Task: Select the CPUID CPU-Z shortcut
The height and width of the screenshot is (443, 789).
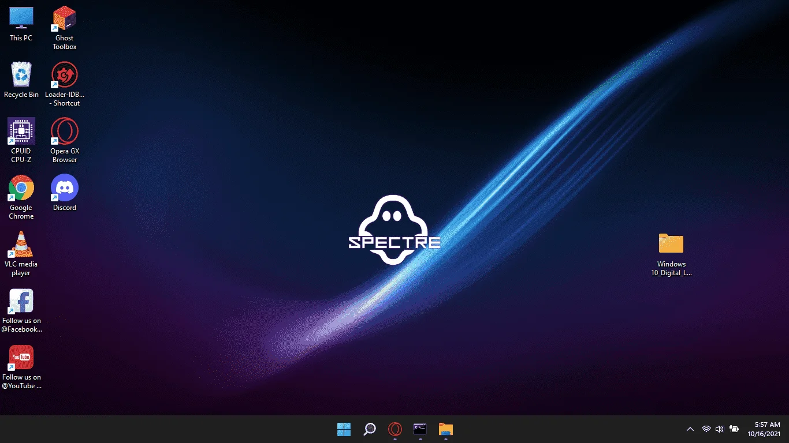Action: pyautogui.click(x=21, y=141)
